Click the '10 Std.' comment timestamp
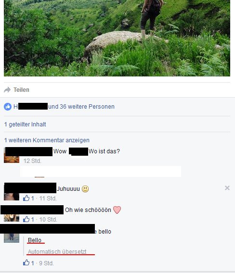Screen dimensions: 235x273 pyautogui.click(x=48, y=220)
